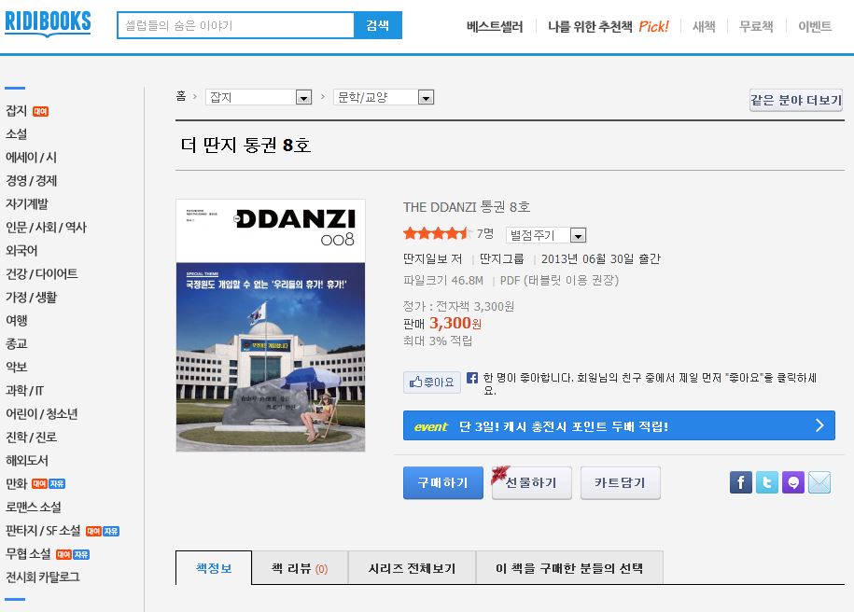Open 새책 in top menu
854x612 pixels.
[704, 26]
